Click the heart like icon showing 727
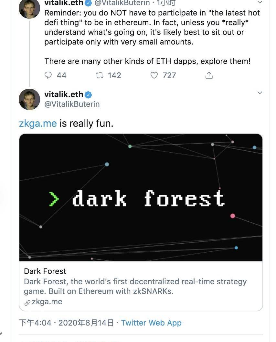The image size is (276, 342). point(154,75)
